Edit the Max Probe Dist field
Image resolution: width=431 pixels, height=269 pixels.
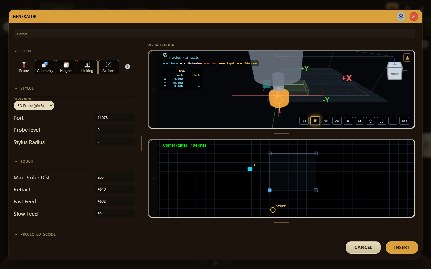point(115,177)
